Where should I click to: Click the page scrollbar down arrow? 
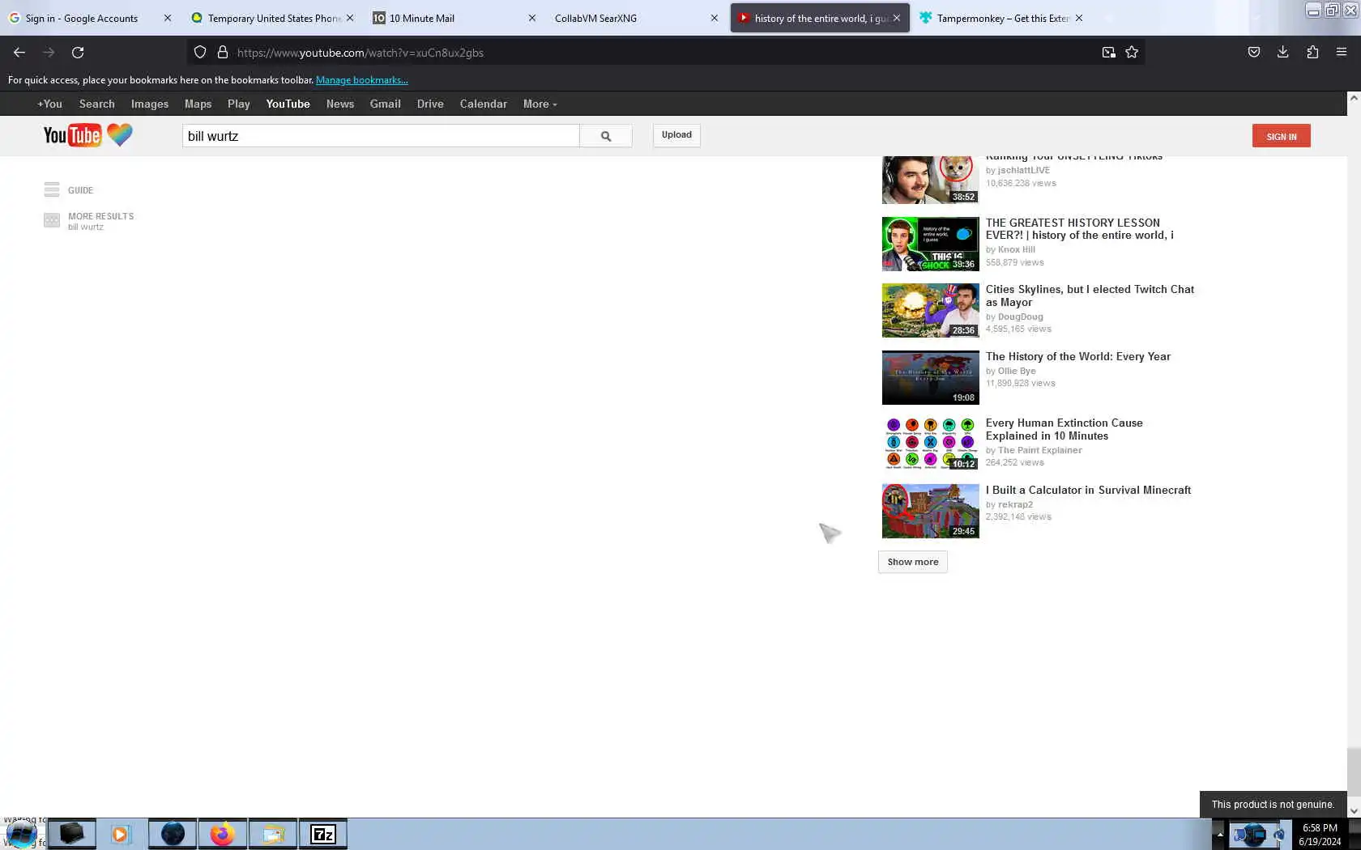coord(1353,811)
